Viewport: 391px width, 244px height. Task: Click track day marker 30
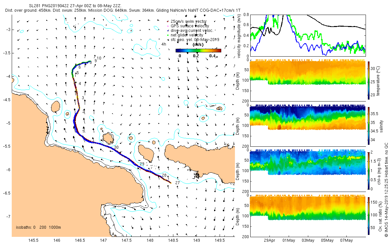[x=116, y=147]
